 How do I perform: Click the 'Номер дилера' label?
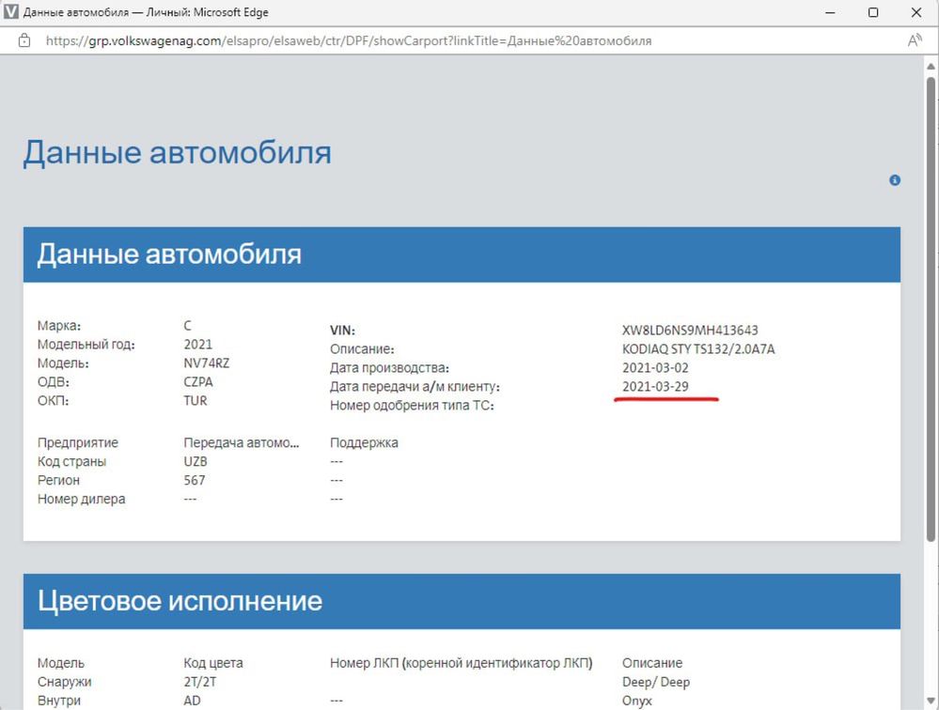pos(82,499)
